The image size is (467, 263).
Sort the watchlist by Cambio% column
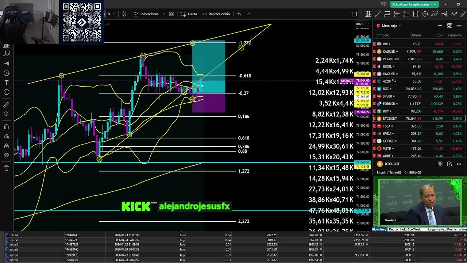tap(455, 35)
